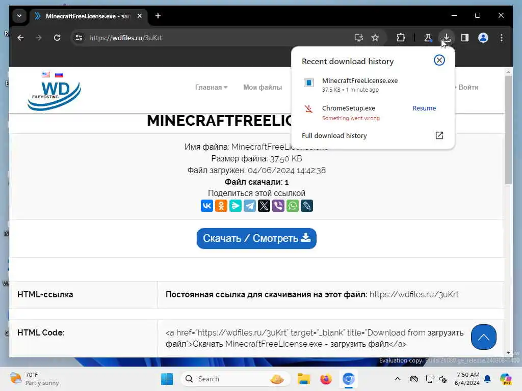Image resolution: width=522 pixels, height=391 pixels.
Task: Open site information icon in address bar
Action: pos(79,38)
